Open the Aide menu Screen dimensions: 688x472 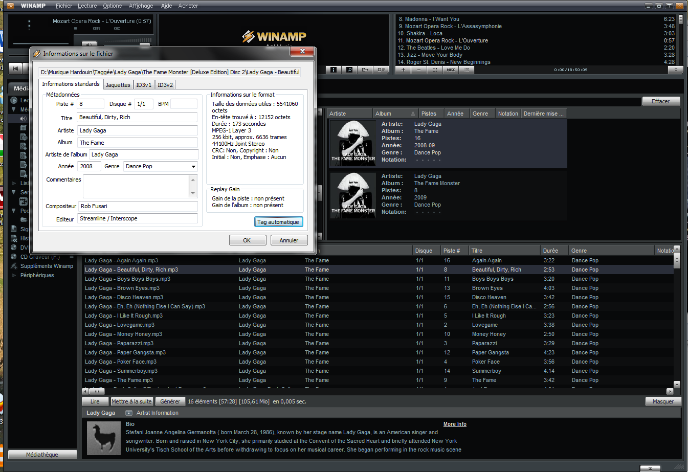pos(166,6)
